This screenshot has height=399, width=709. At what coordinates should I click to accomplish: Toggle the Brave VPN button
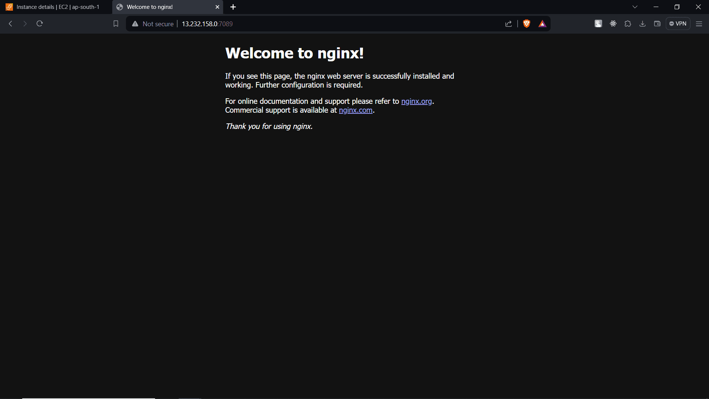coord(678,24)
